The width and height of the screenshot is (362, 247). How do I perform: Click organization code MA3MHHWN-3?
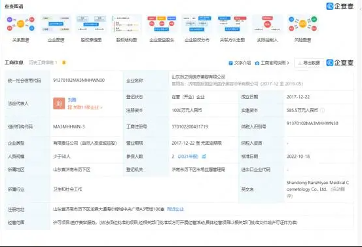(x=69, y=126)
